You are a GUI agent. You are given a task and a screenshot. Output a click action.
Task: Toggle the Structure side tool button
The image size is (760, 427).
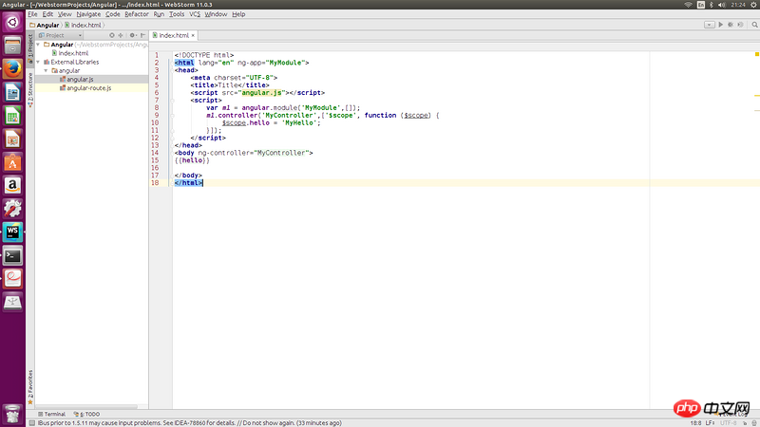[x=30, y=88]
